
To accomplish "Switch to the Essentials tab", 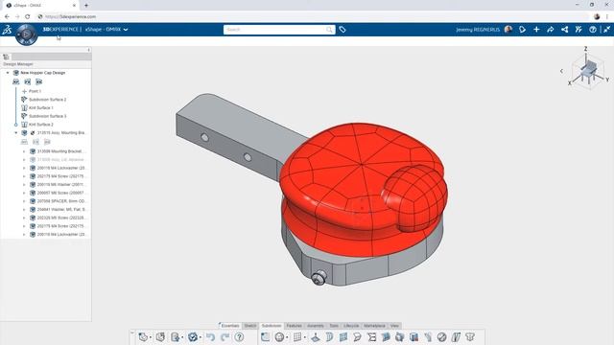I will pos(230,326).
